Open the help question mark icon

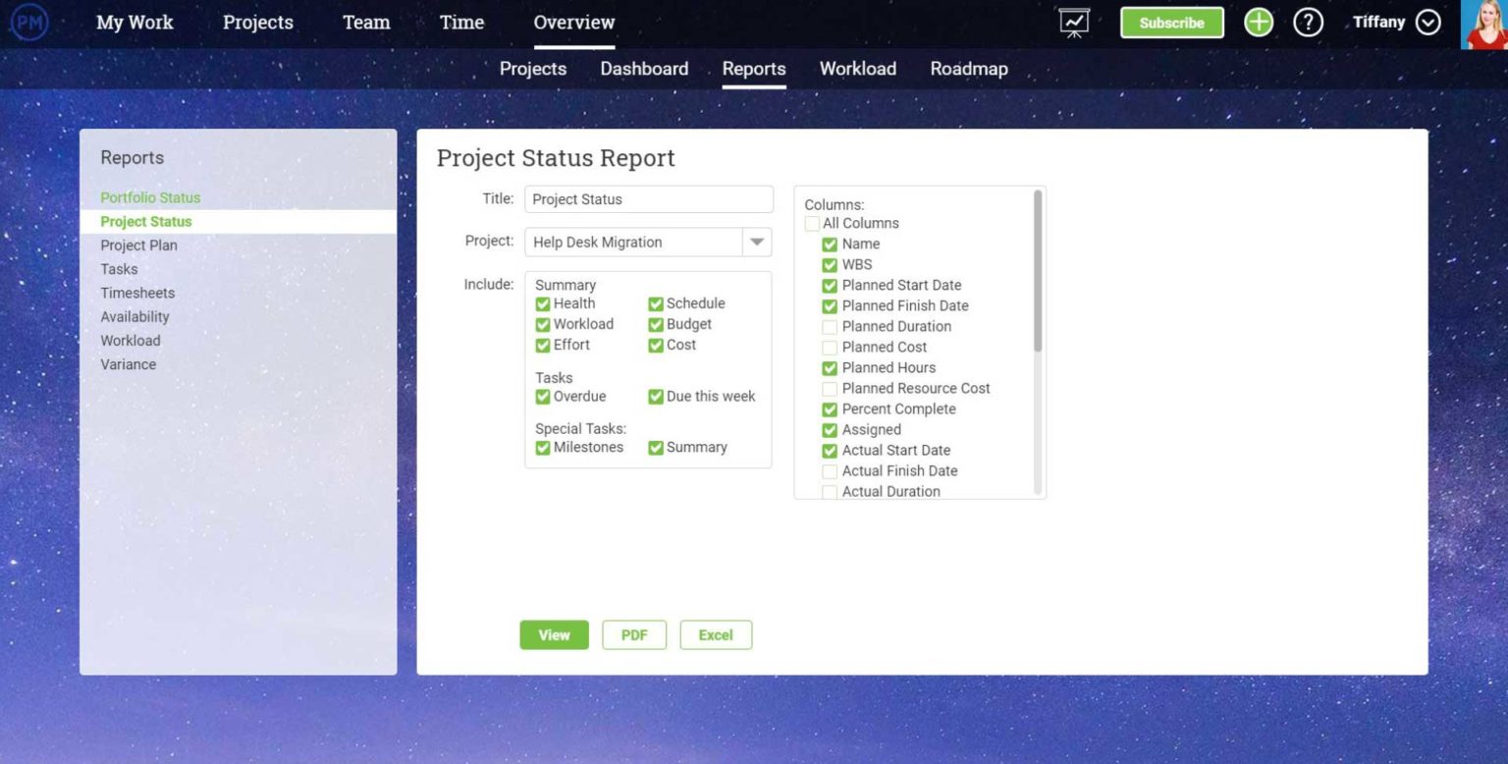[x=1308, y=23]
